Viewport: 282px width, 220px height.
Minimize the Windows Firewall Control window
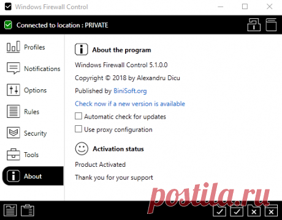tap(221, 7)
